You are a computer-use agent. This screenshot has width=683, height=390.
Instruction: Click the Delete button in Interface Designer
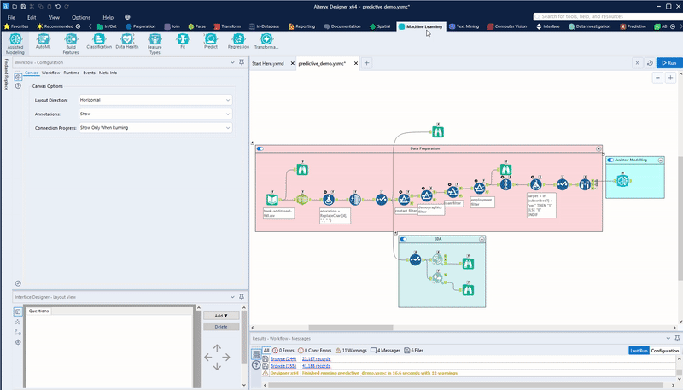(x=221, y=327)
